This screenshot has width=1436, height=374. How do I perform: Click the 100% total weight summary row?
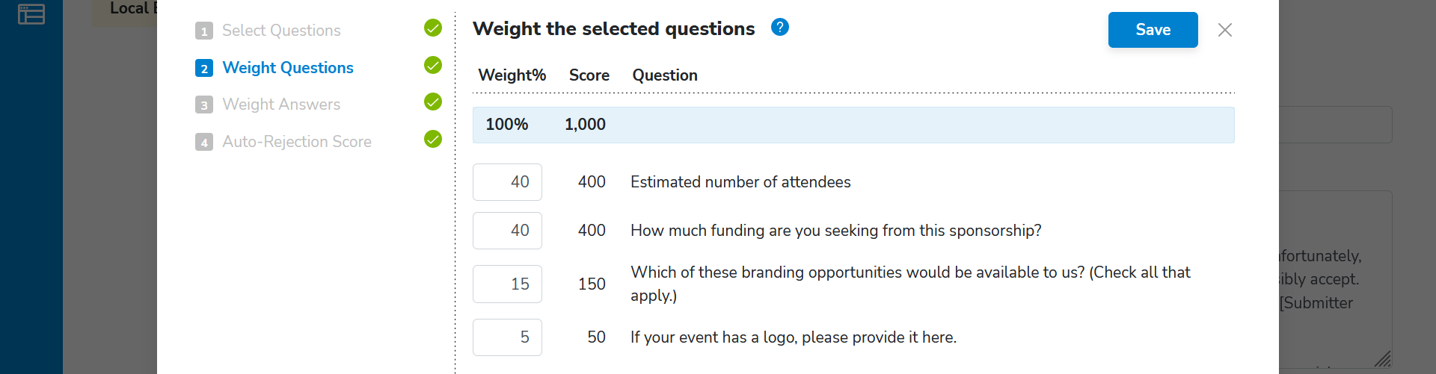(x=853, y=125)
